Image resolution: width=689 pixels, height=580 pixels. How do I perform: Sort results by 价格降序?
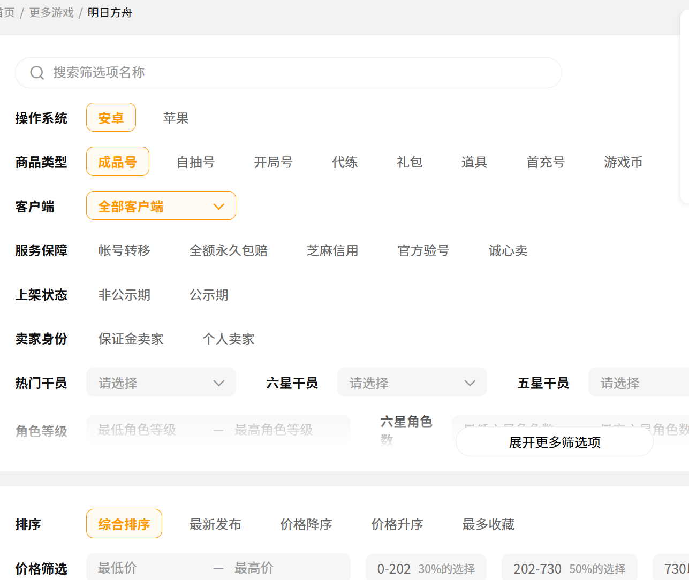[306, 524]
